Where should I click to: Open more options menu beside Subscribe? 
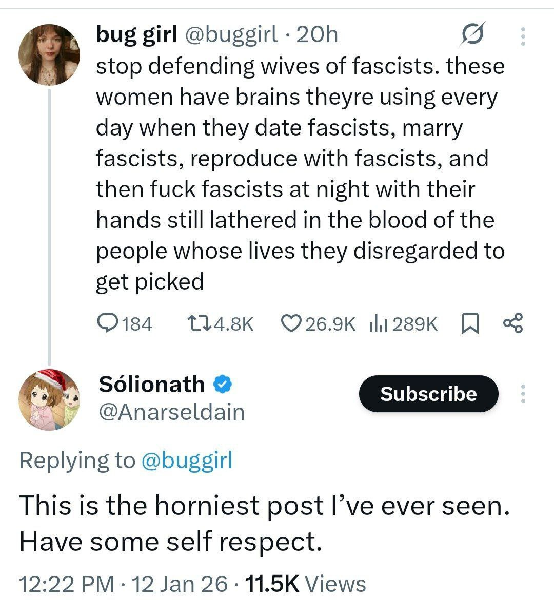[x=523, y=394]
